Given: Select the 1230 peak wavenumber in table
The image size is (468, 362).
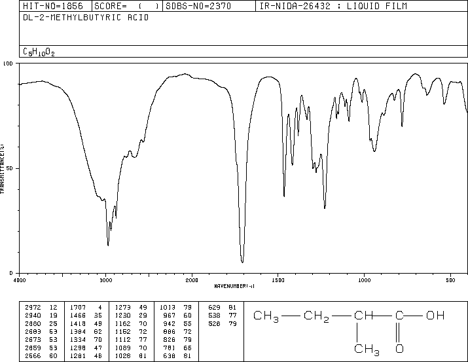Looking at the screenshot, I should point(122,316).
